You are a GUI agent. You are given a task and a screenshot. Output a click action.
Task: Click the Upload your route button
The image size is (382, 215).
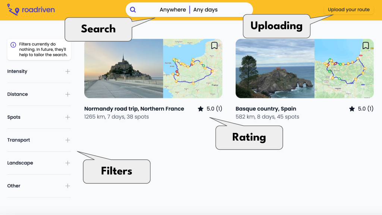coord(349,10)
